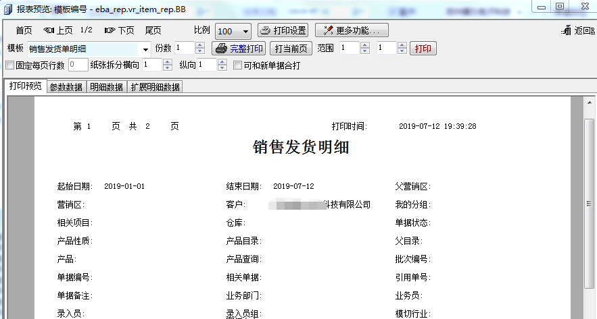The height and width of the screenshot is (319, 597).
Task: Go to previous page (上页) hand icon
Action: click(x=49, y=30)
